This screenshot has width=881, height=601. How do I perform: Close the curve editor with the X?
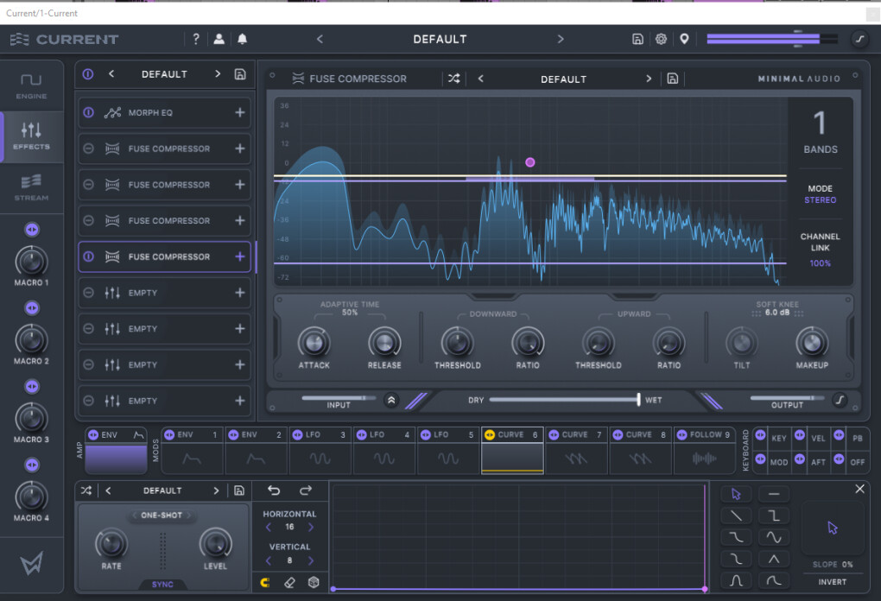pyautogui.click(x=859, y=489)
